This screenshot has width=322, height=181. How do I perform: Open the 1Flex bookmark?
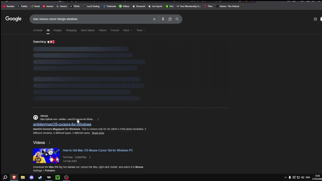[208, 6]
